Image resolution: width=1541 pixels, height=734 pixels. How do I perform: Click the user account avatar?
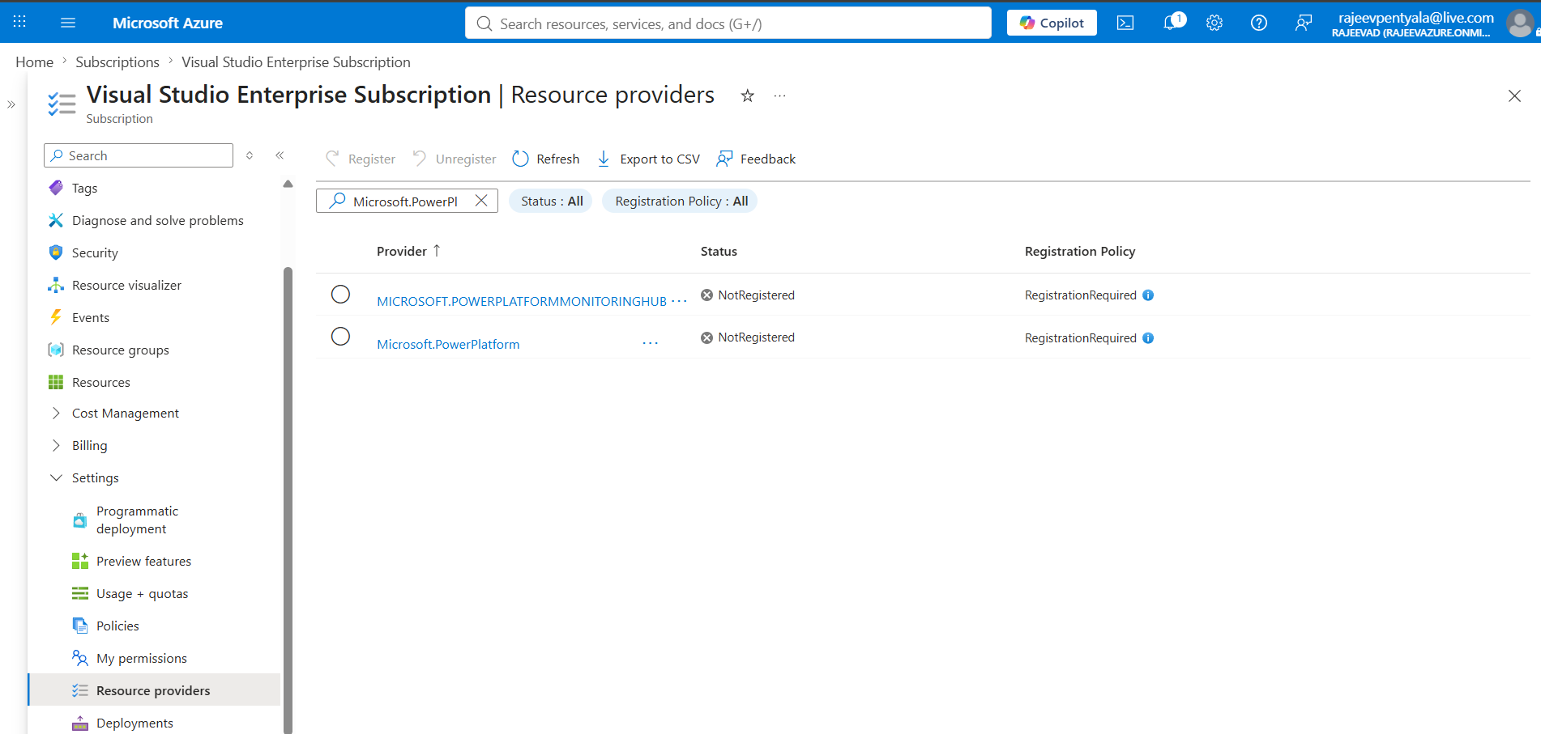[1520, 23]
